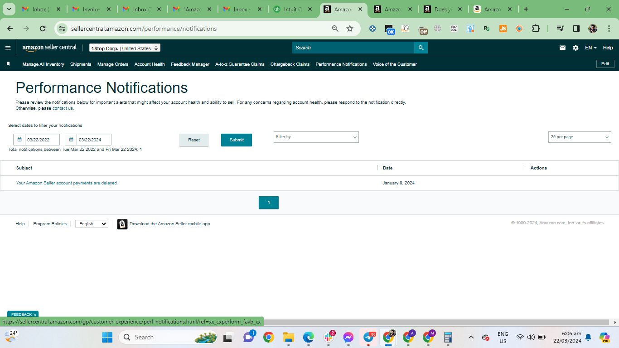Click the start date field 03/22/2022

43,140
